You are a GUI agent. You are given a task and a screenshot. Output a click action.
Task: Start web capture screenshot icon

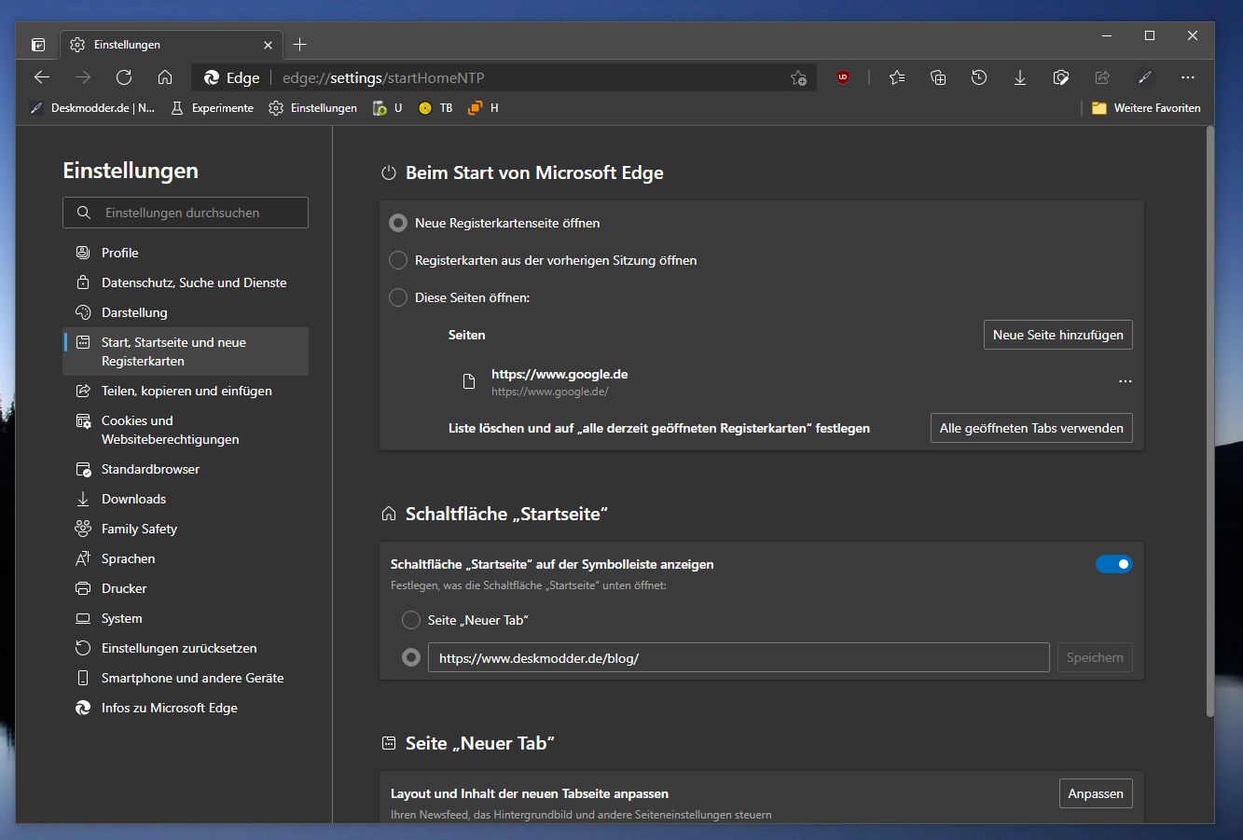coord(1061,77)
